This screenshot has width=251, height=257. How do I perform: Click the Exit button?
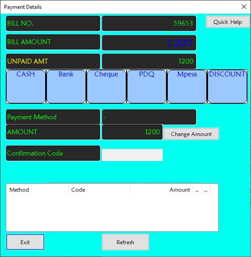[x=25, y=242]
